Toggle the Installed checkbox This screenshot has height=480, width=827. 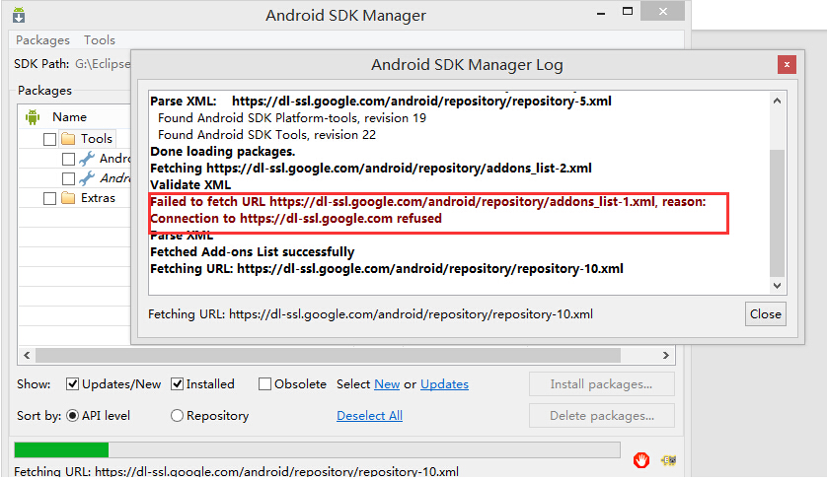178,384
